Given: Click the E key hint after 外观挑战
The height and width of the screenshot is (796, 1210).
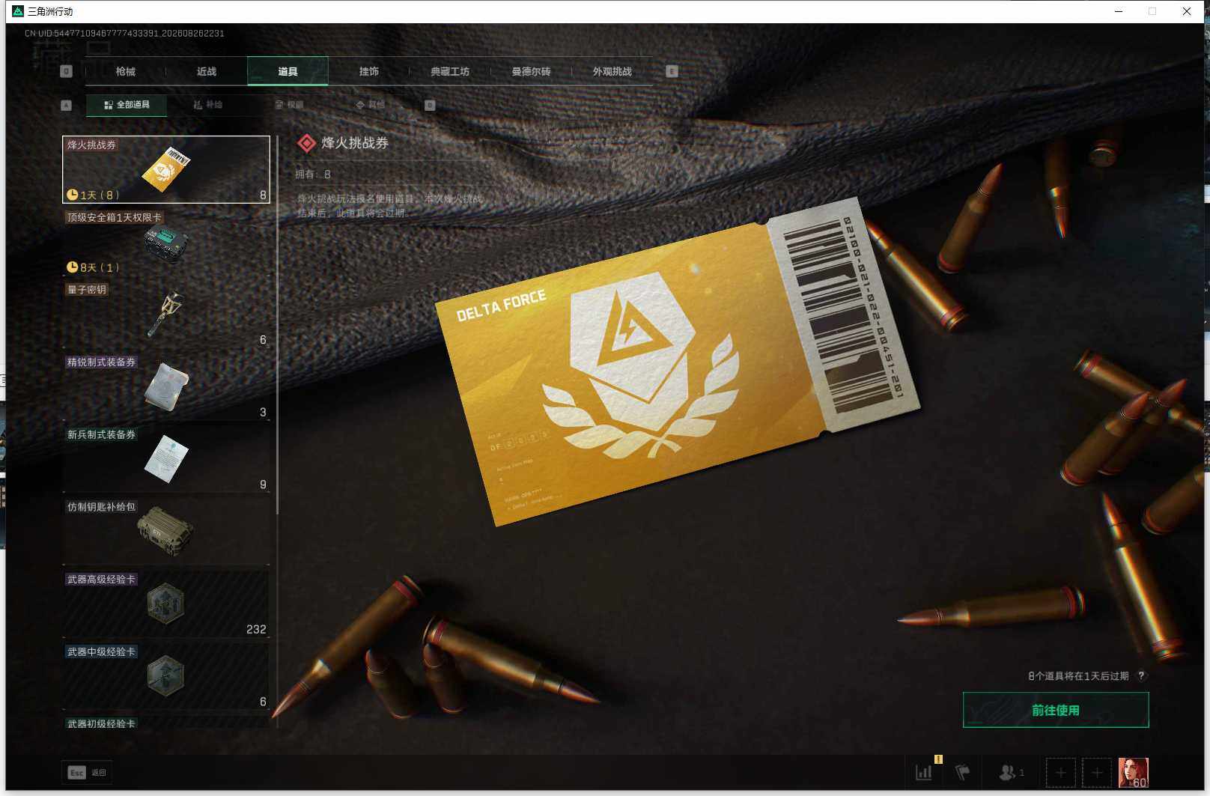Looking at the screenshot, I should 672,71.
